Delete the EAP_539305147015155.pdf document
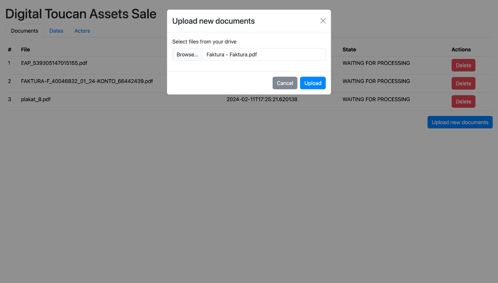The height and width of the screenshot is (283, 498). [463, 65]
